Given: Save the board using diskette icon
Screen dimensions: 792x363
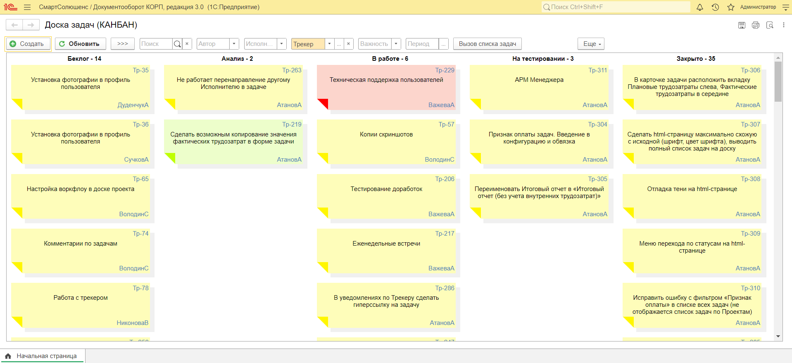Looking at the screenshot, I should pyautogui.click(x=742, y=25).
